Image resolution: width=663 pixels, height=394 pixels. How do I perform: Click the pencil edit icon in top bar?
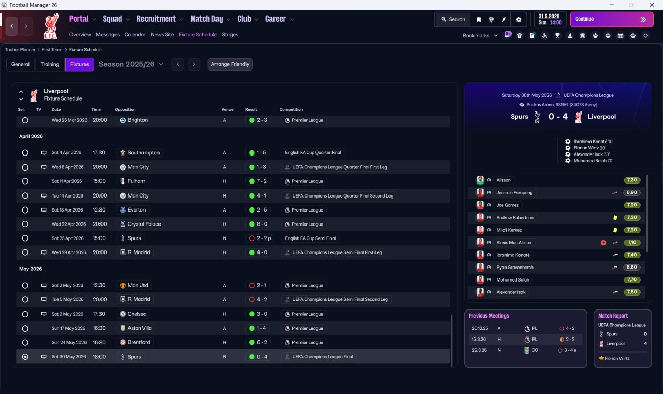503,19
